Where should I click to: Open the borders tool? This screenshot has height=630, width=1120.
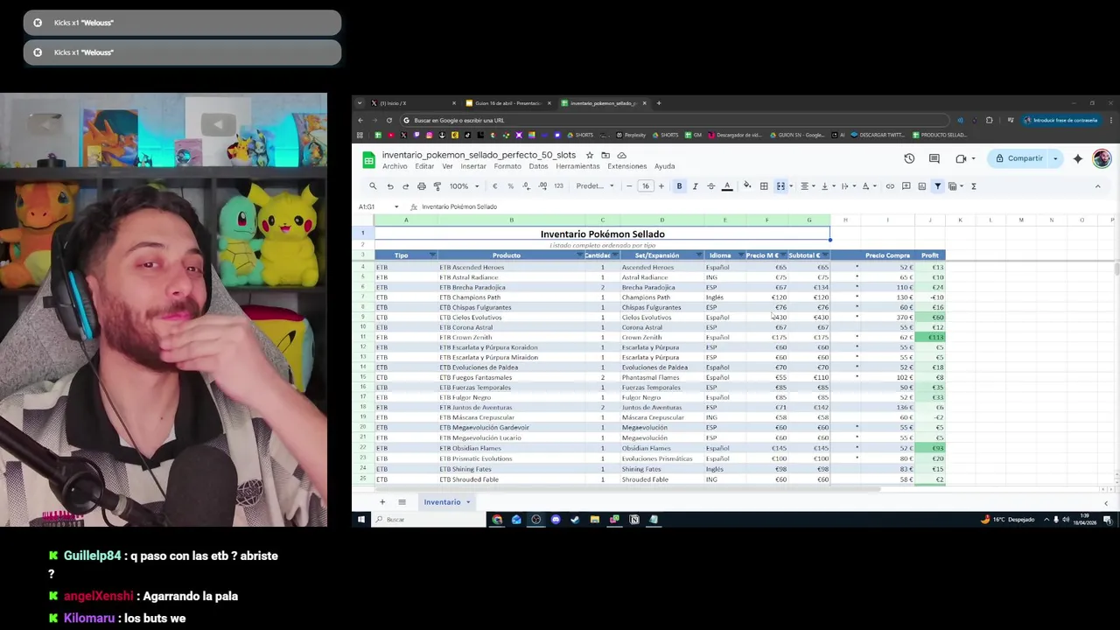tap(764, 186)
